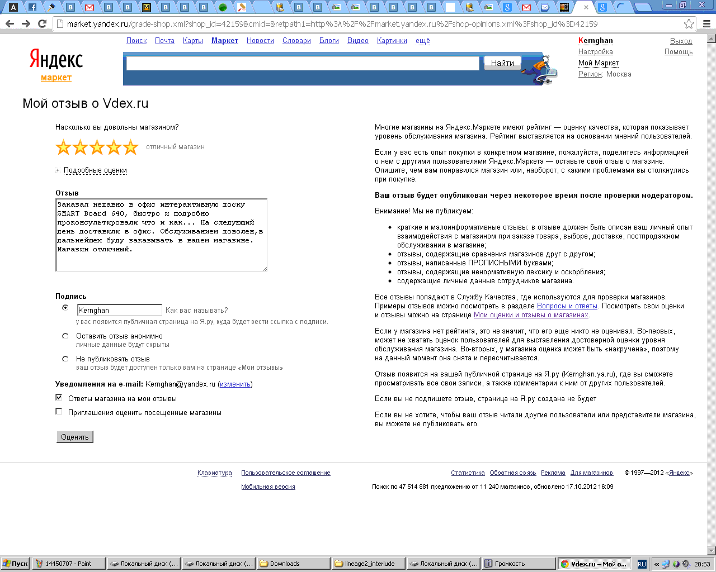
Task: Submit the review with 'Оценить' button
Action: pyautogui.click(x=75, y=437)
